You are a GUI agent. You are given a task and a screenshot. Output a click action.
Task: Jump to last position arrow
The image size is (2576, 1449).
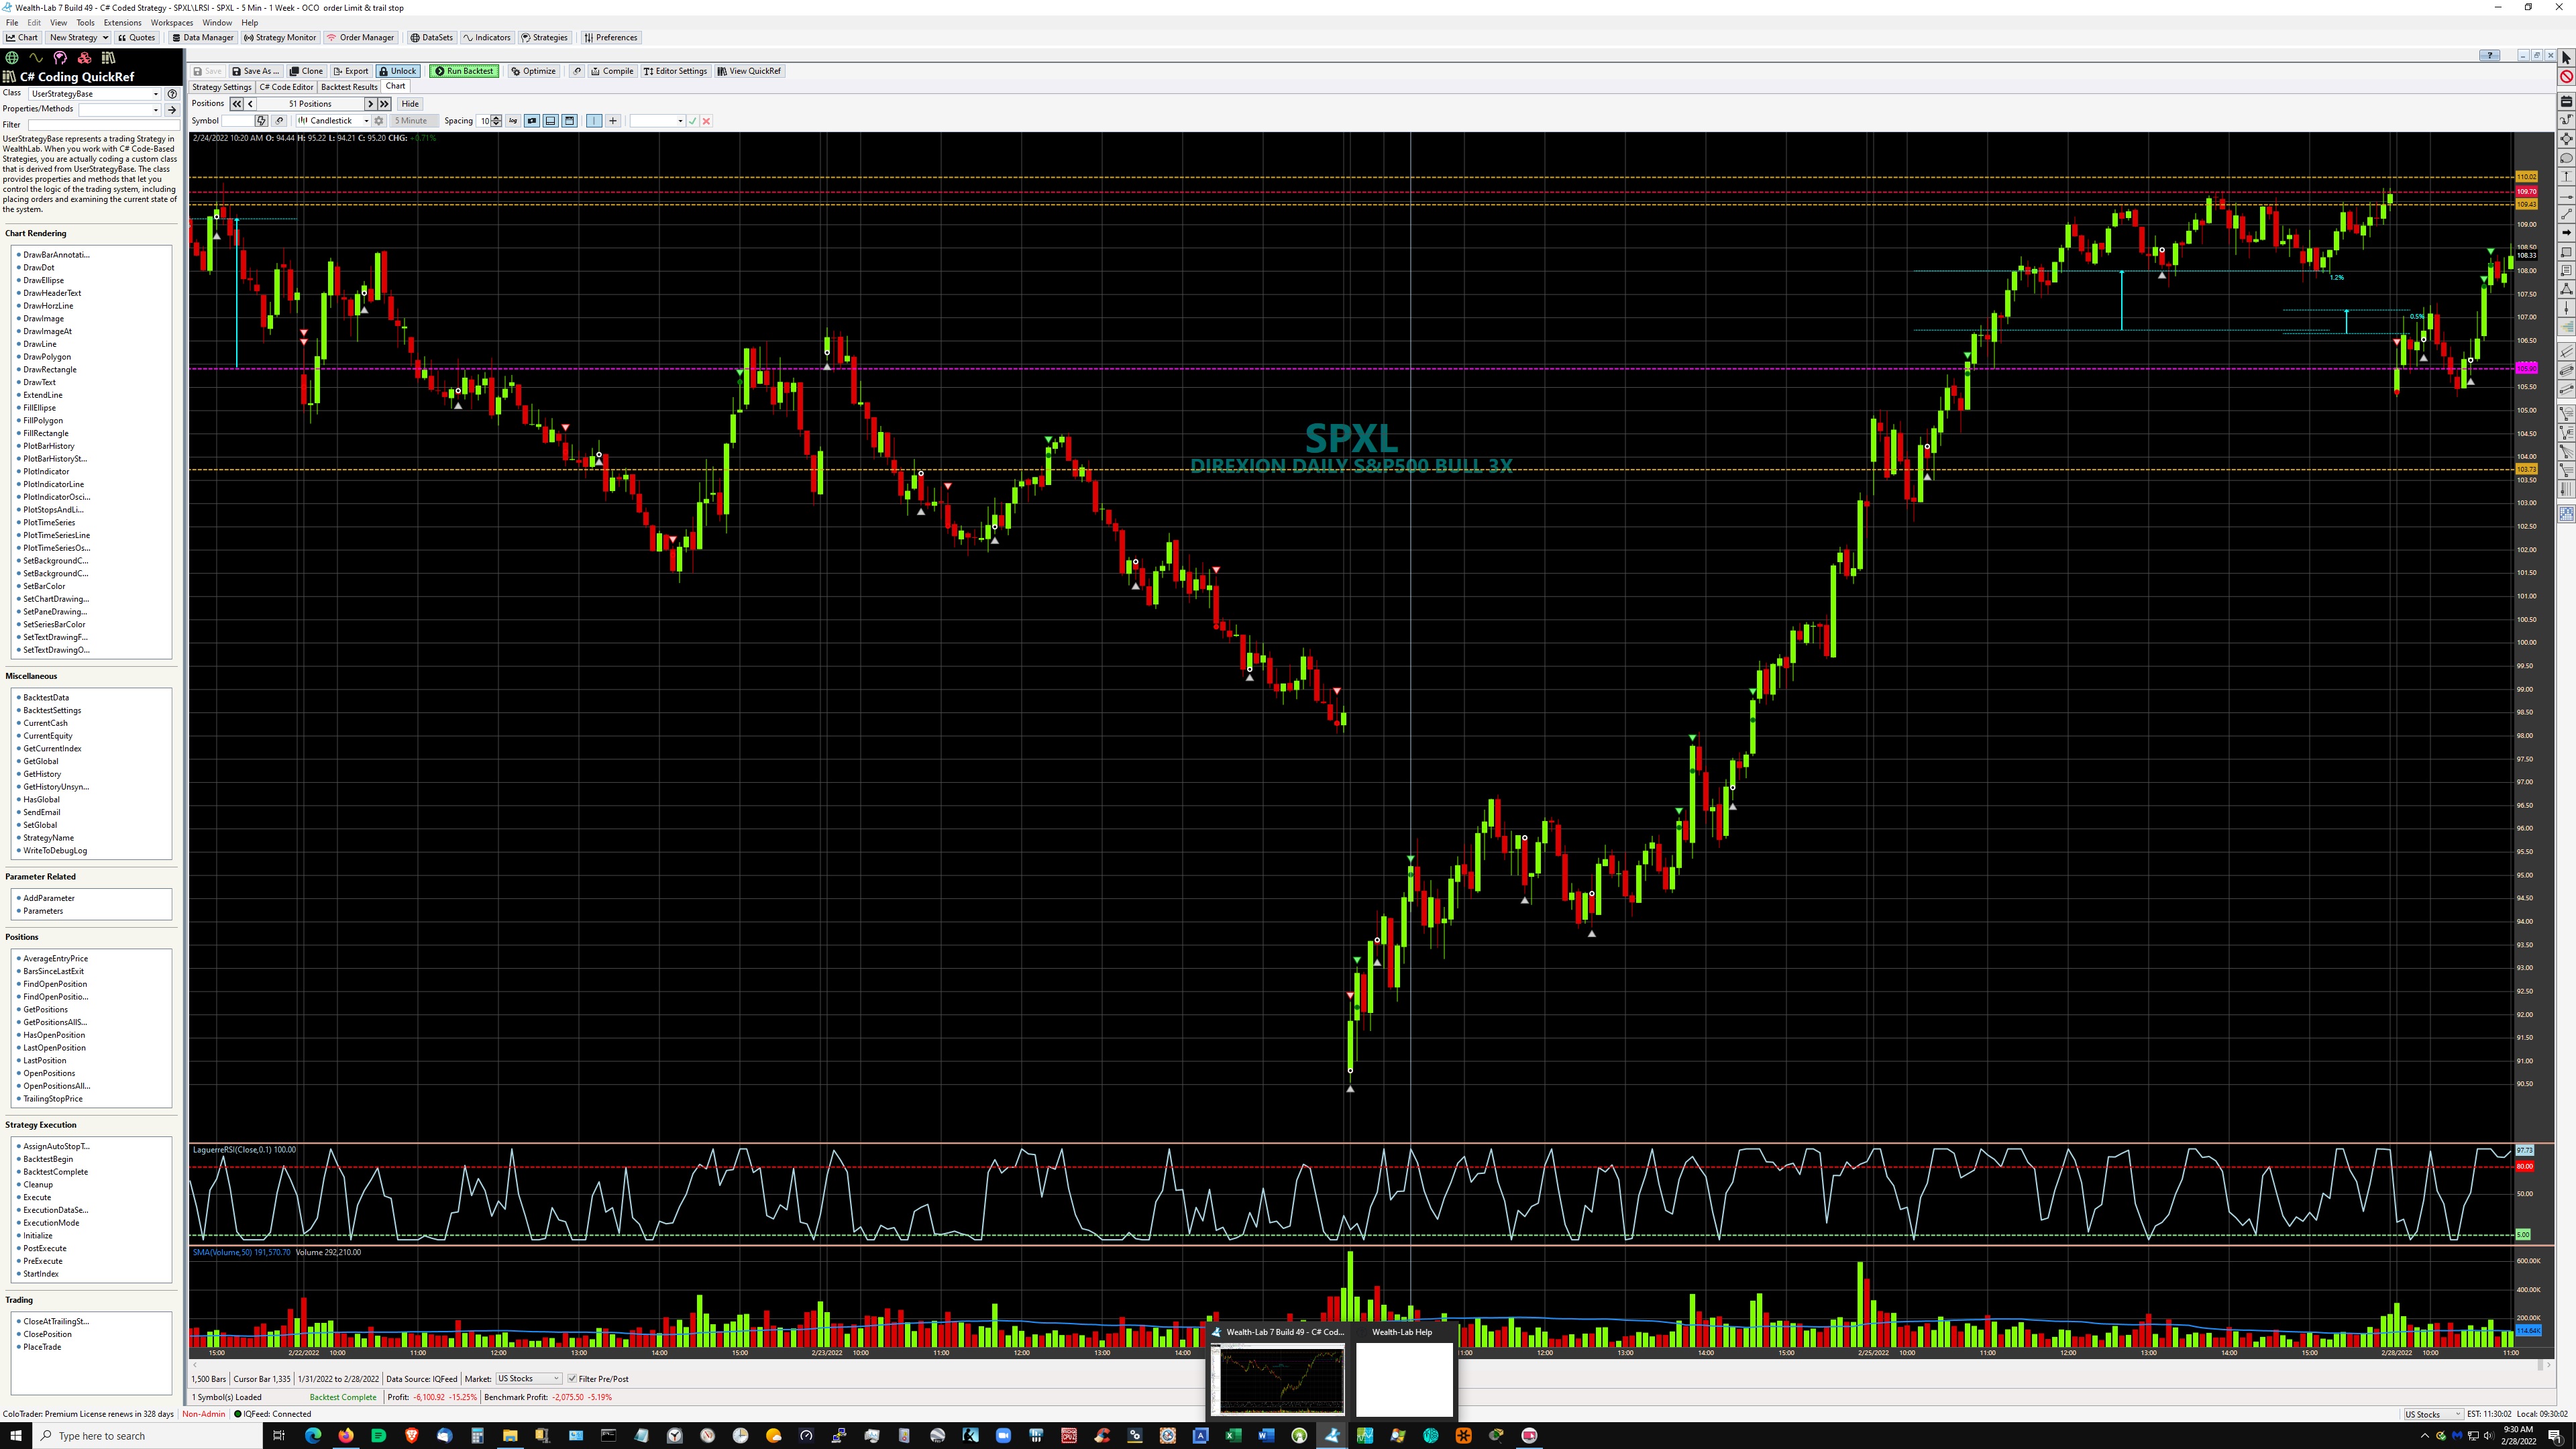click(384, 104)
